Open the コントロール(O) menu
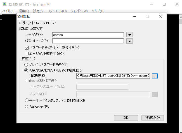Image resolution: width=182 pixels, height=133 pixels. (57, 11)
